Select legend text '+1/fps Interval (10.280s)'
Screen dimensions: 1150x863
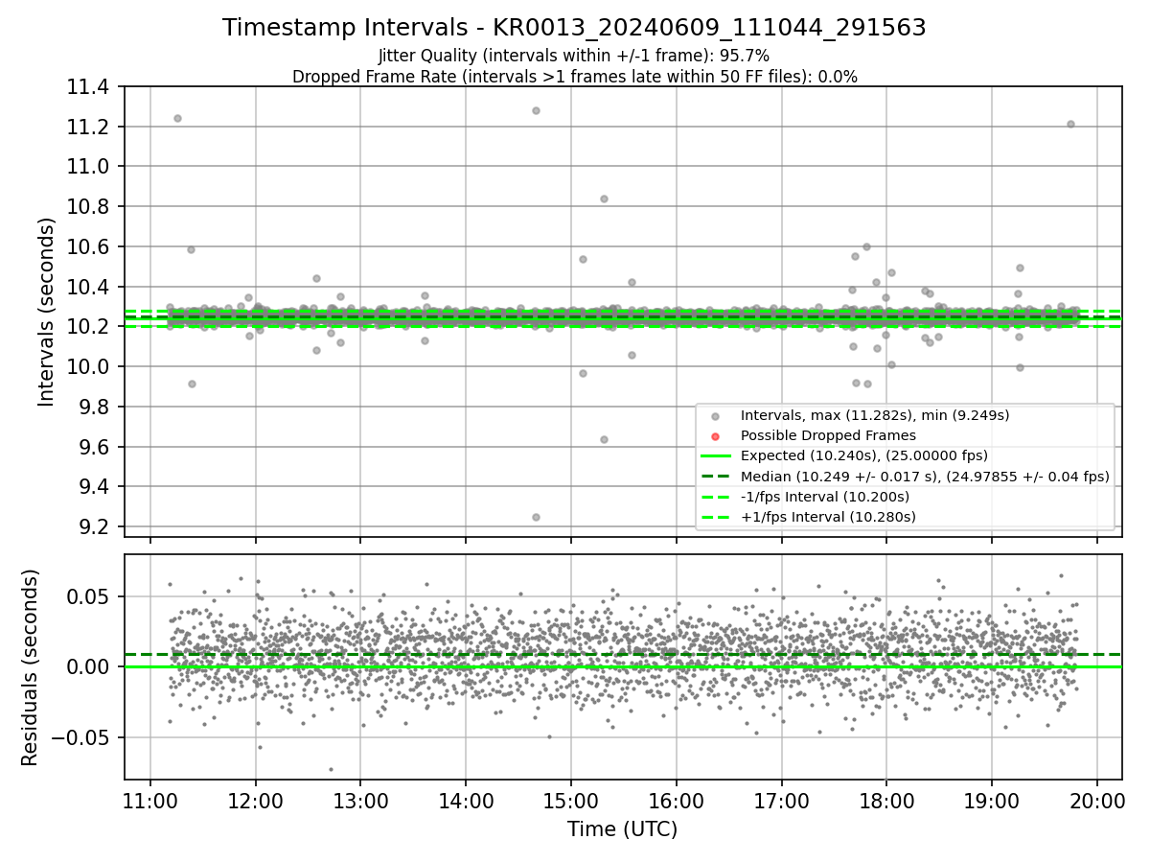pos(828,516)
